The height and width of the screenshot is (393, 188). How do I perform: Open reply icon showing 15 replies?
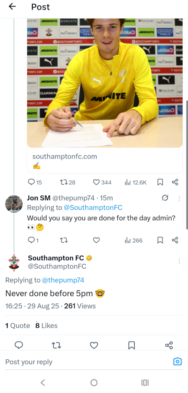pos(35,182)
